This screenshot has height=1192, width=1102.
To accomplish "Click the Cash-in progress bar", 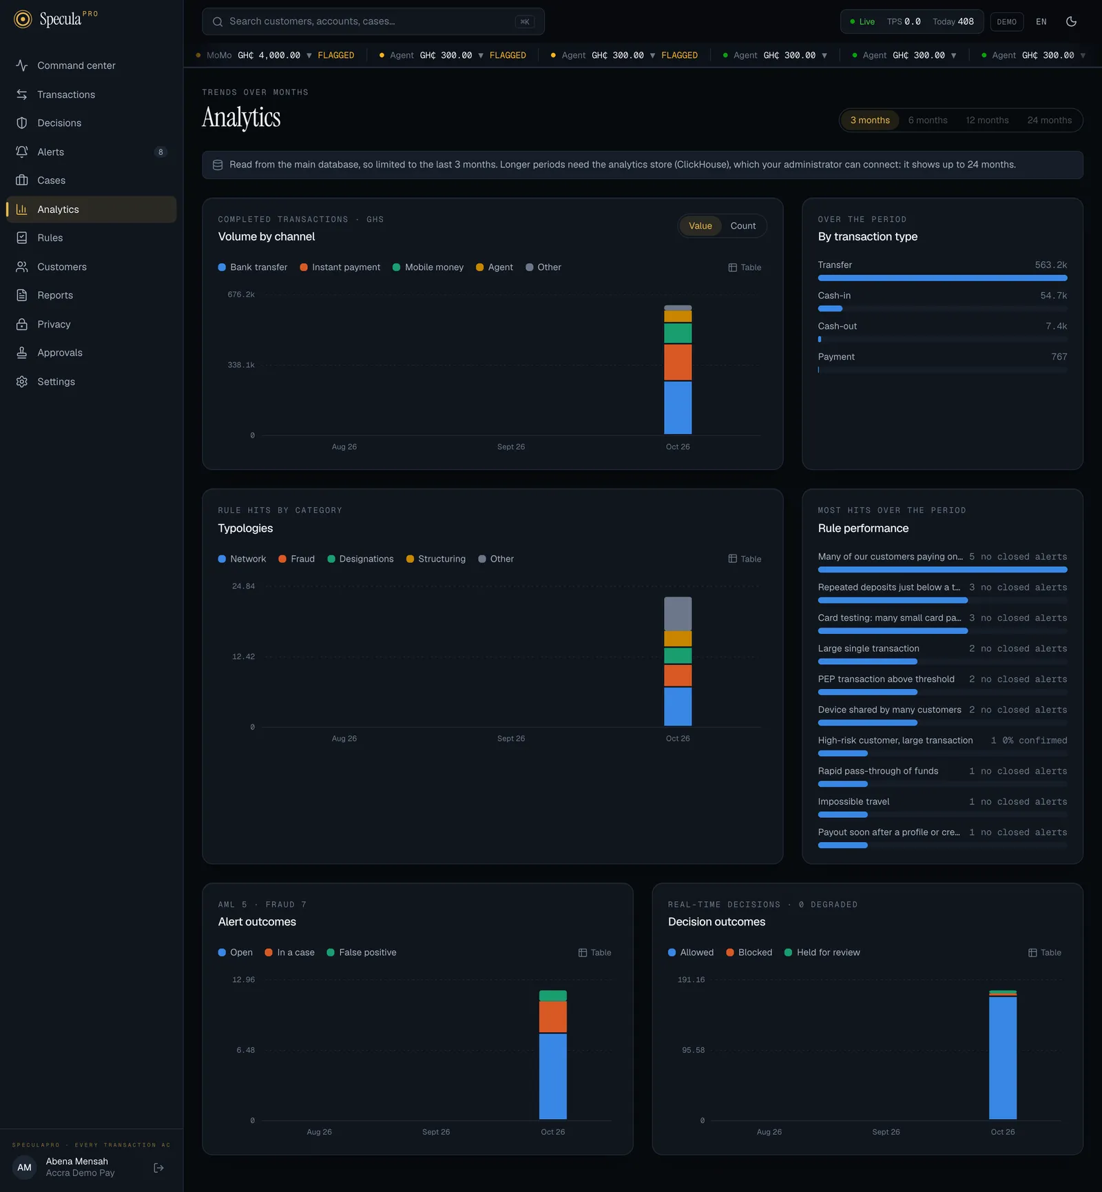I will point(942,309).
